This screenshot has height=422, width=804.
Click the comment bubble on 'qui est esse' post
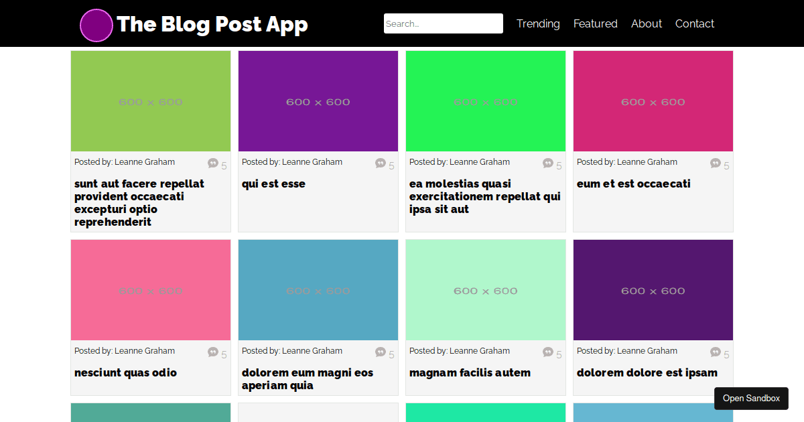pyautogui.click(x=380, y=164)
